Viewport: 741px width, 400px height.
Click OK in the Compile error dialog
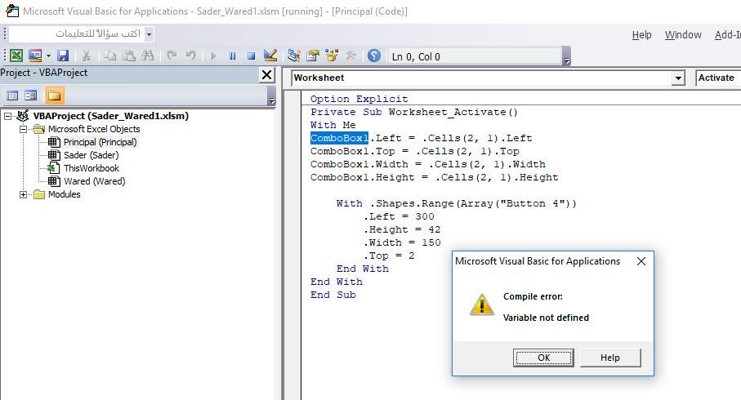(543, 358)
